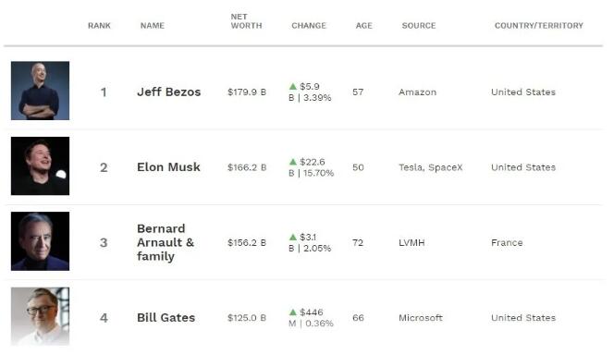Open the Elon Musk profile photo
Screen dimensions: 614x355
(x=40, y=166)
